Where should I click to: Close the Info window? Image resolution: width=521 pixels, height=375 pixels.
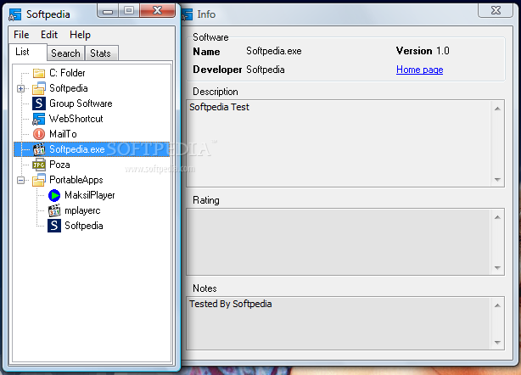[496, 11]
